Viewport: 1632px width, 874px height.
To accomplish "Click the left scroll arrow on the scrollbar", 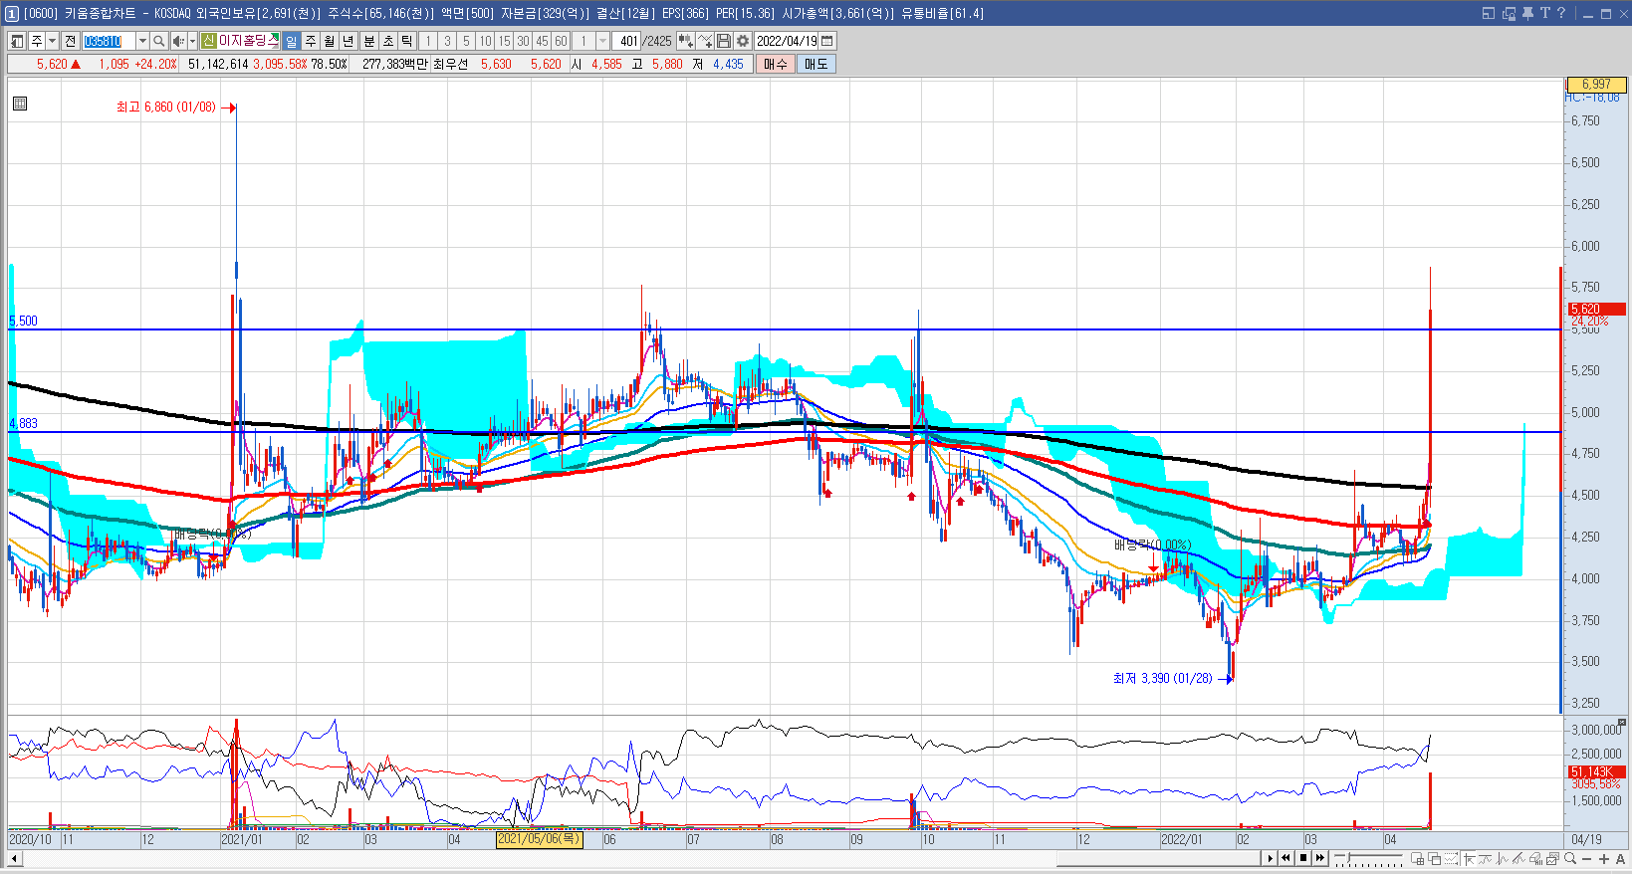I will click(x=13, y=858).
